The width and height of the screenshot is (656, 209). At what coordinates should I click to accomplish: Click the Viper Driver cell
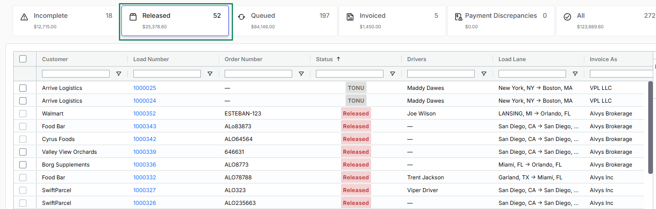(x=423, y=190)
